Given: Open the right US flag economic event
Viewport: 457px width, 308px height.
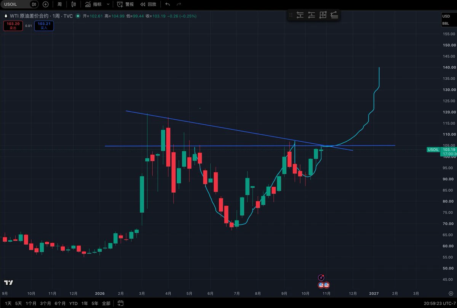Looking at the screenshot, I should pyautogui.click(x=326, y=285).
